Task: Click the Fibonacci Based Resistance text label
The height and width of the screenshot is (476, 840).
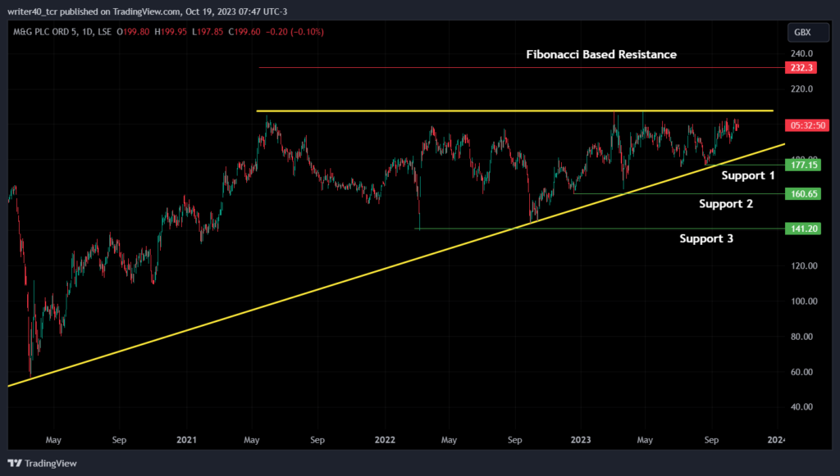Action: [x=601, y=55]
